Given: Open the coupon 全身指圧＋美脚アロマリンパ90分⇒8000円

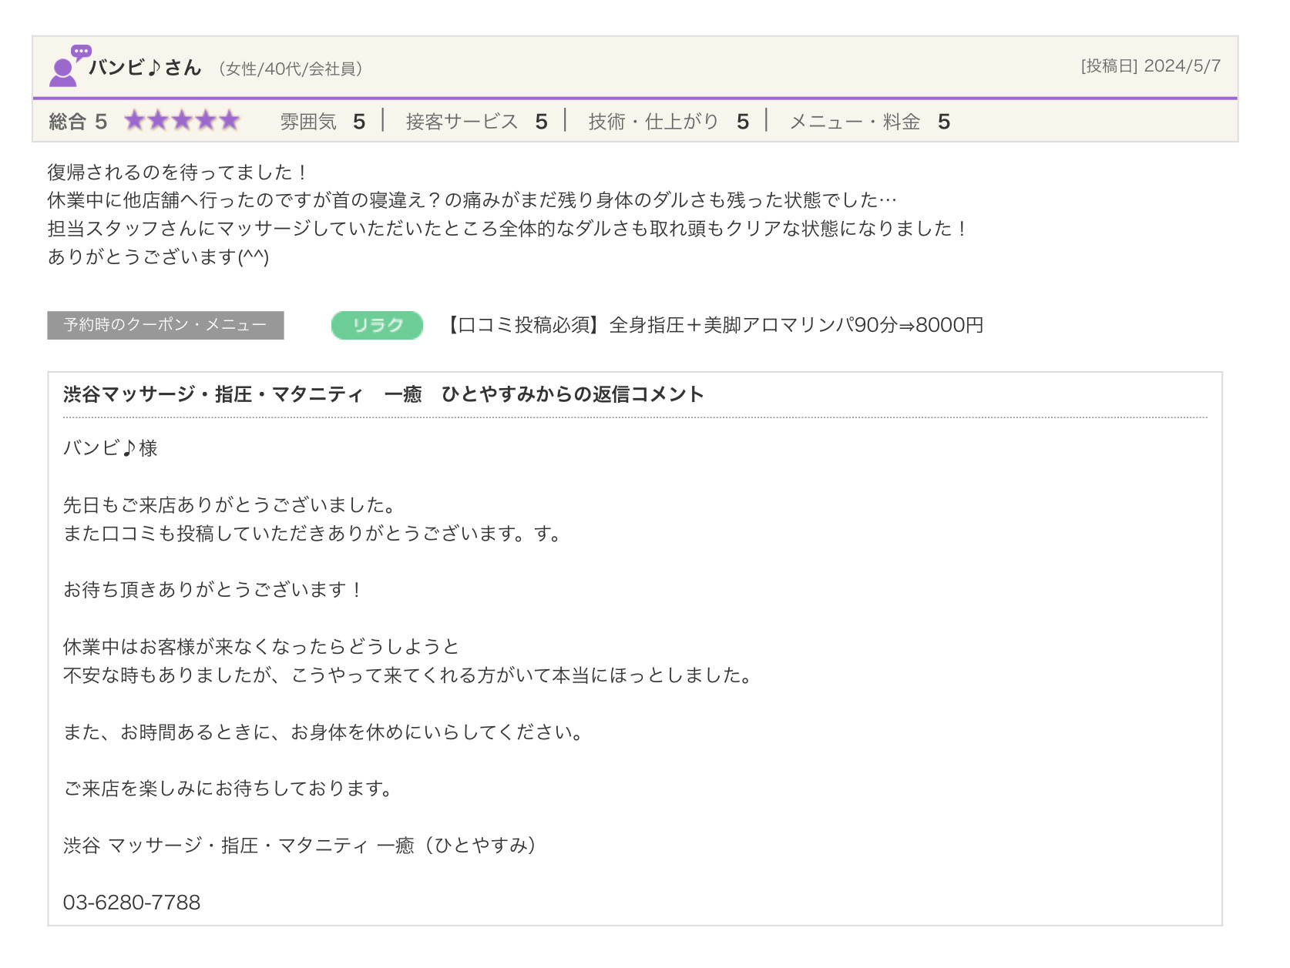Looking at the screenshot, I should coord(714,325).
